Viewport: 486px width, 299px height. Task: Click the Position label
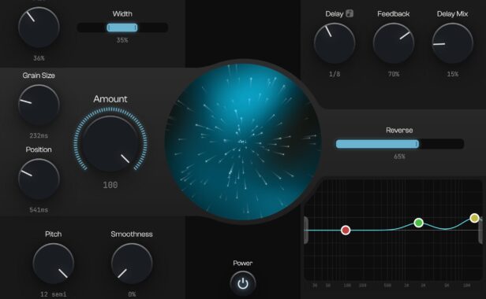point(39,149)
